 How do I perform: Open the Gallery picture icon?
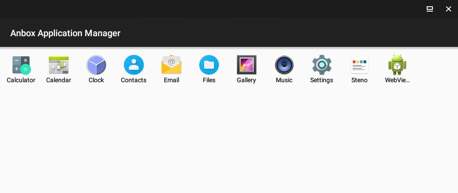247,65
